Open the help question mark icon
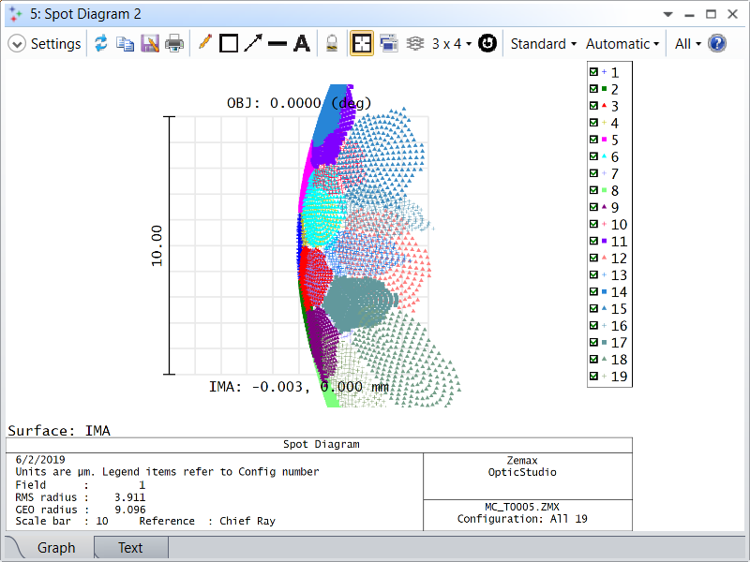The width and height of the screenshot is (750, 562). coord(717,44)
